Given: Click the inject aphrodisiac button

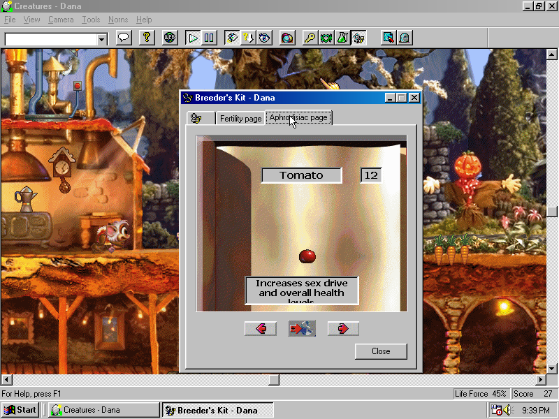Looking at the screenshot, I should coord(302,328).
